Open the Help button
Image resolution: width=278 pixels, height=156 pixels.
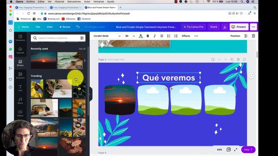click(248, 149)
